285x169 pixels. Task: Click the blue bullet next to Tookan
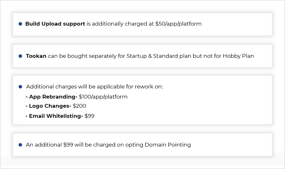[x=20, y=56]
